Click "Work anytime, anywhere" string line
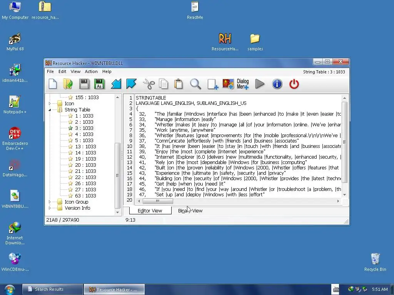Image resolution: width=394 pixels, height=295 pixels. 185,130
